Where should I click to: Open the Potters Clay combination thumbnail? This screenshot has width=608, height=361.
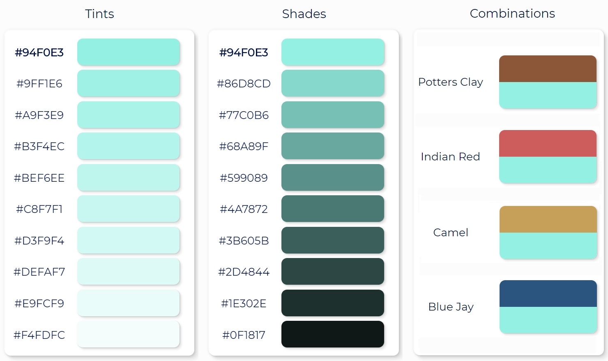coord(548,82)
